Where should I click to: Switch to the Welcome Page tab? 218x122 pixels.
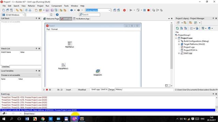click(51, 19)
